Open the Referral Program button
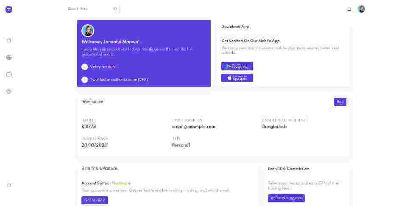Screen dimensions: 407x206 [x=286, y=198]
